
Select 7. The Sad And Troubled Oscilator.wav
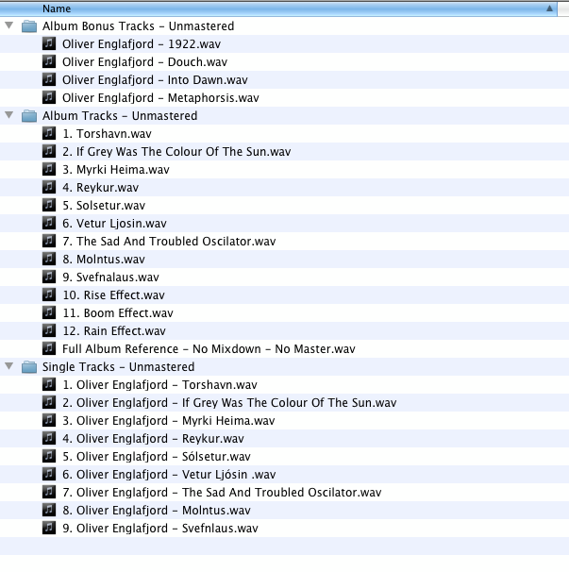tap(169, 242)
